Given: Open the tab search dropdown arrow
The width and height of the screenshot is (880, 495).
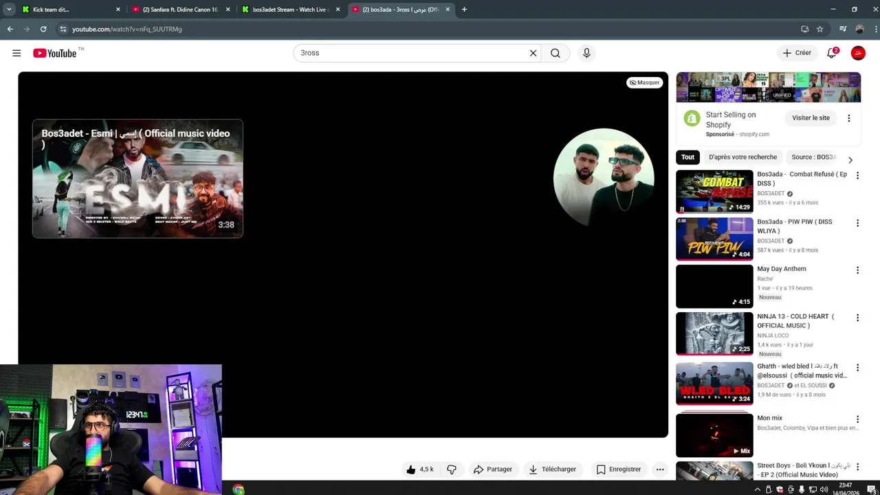Looking at the screenshot, I should (x=9, y=10).
